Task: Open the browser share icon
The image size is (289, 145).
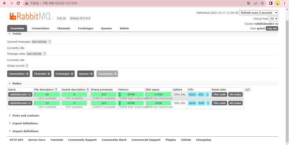Action: (256, 3)
